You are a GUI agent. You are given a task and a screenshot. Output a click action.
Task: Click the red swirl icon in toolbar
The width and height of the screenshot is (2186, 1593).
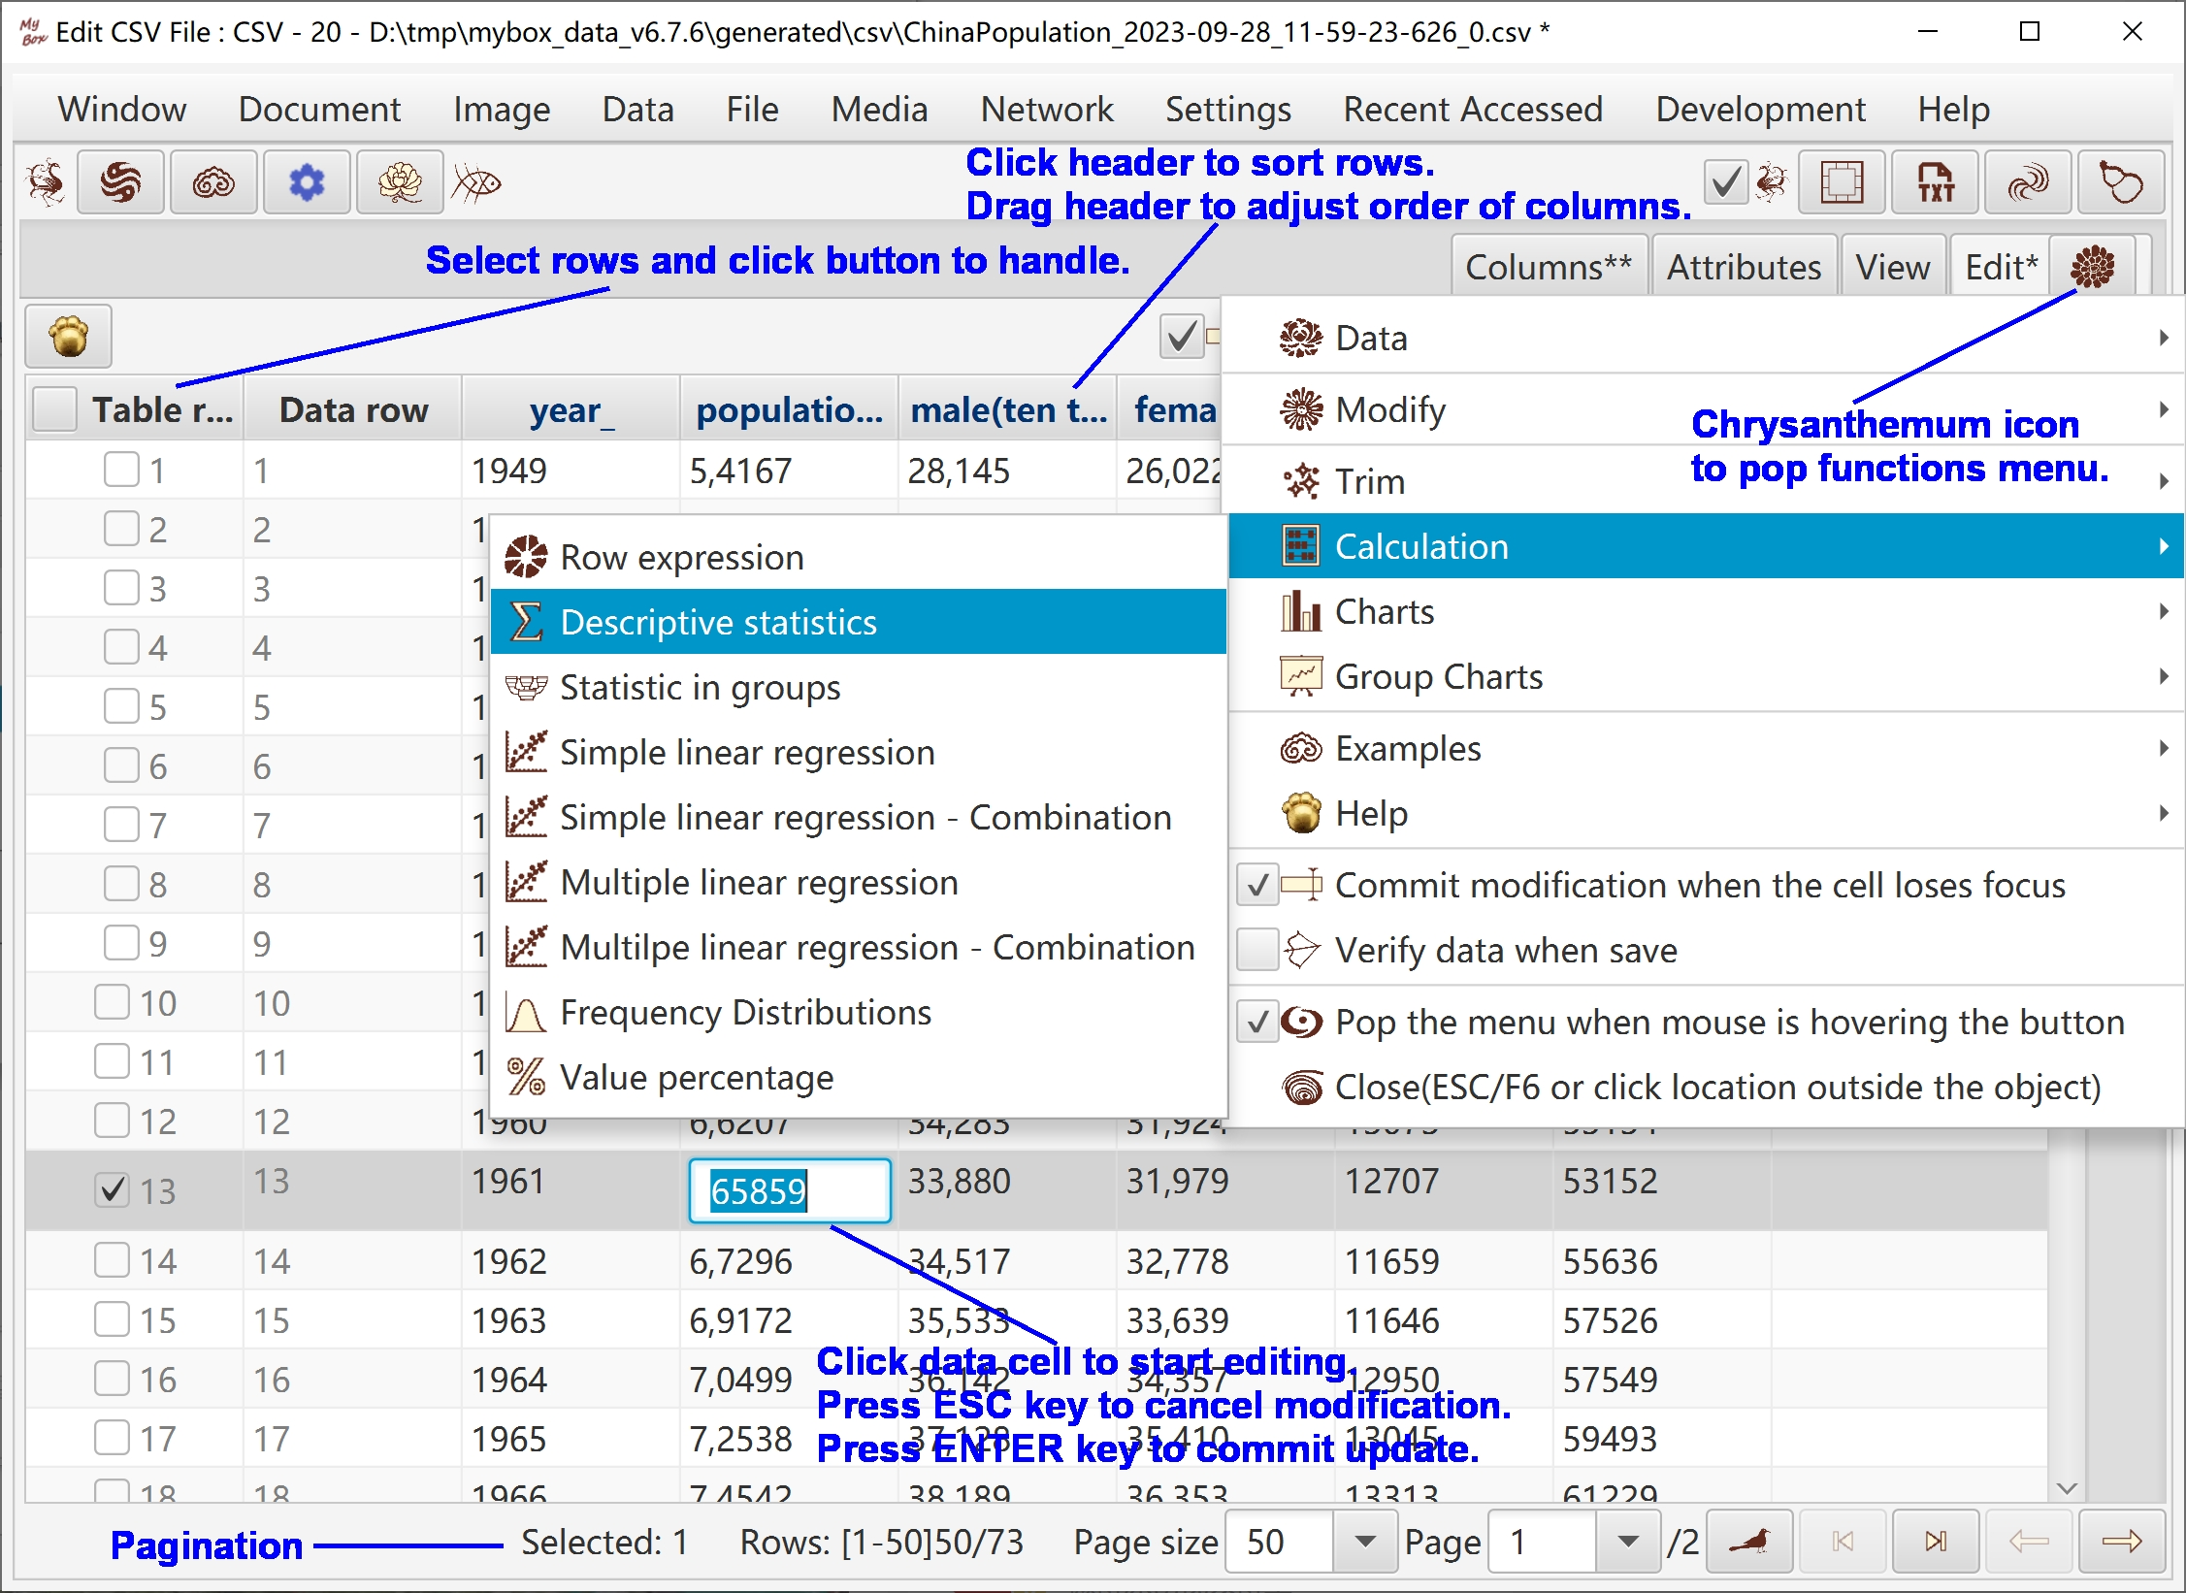tap(120, 182)
